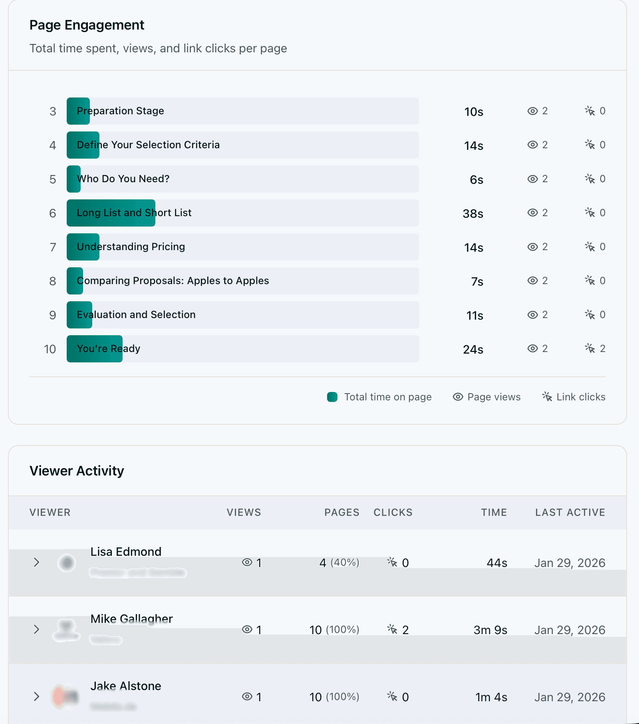639x724 pixels.
Task: Click the clicks cursor icon for Mike Gallagher
Action: [393, 629]
